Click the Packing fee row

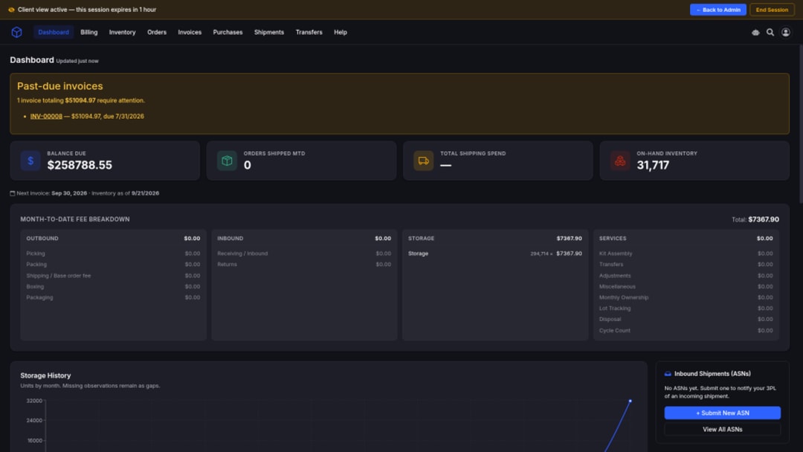coord(113,264)
